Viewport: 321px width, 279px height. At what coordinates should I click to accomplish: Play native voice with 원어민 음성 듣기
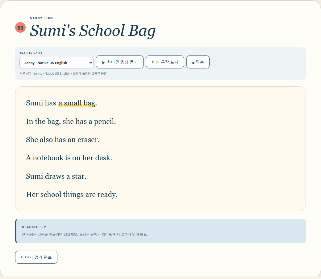tap(119, 62)
